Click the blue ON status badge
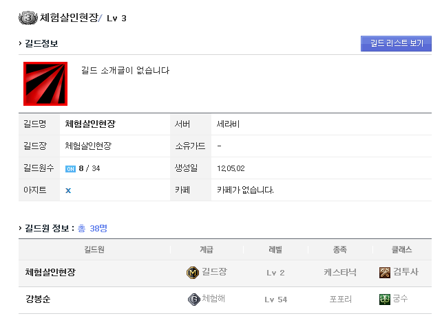The image size is (442, 316). pyautogui.click(x=70, y=168)
